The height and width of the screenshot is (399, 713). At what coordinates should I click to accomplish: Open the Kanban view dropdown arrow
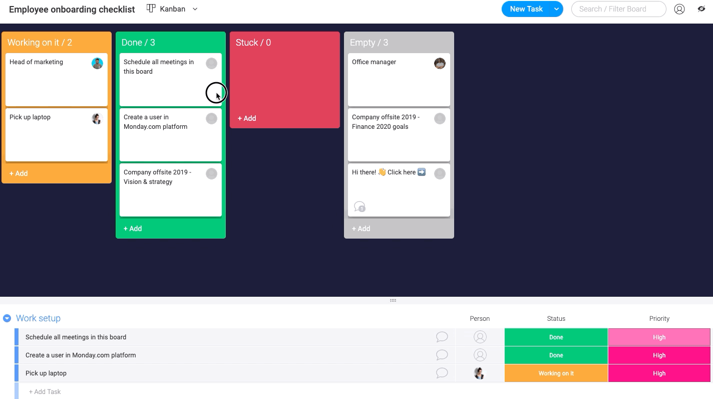[x=195, y=9]
